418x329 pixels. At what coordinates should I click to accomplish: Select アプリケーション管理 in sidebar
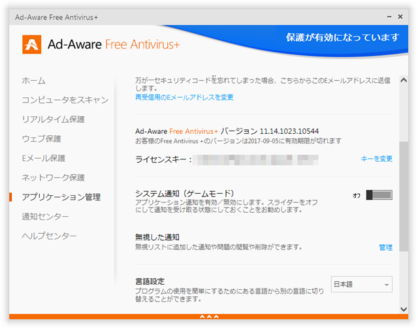pos(61,197)
